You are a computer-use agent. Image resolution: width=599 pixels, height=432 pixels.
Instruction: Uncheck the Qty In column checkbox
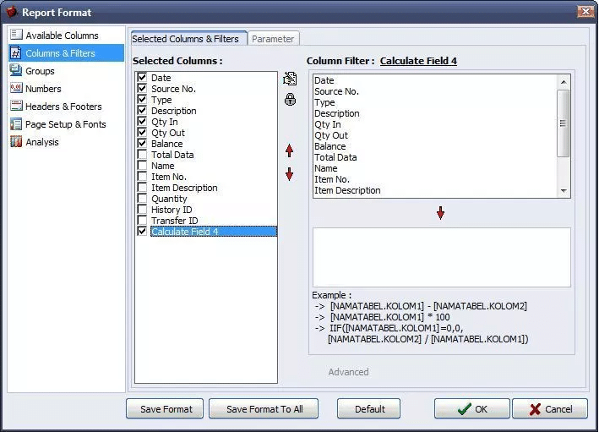pos(142,122)
